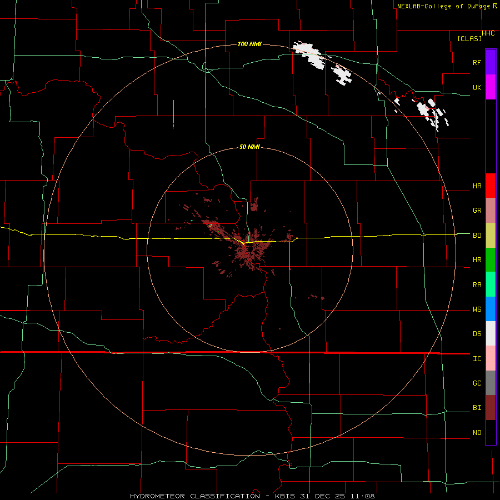Click the 'RF' legend label

click(x=477, y=62)
